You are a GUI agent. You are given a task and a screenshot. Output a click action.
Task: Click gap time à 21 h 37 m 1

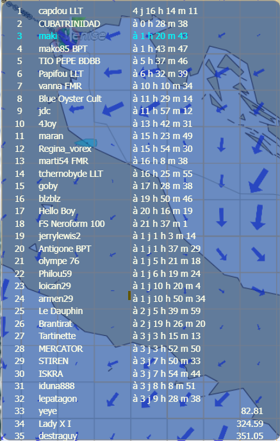coord(160,224)
